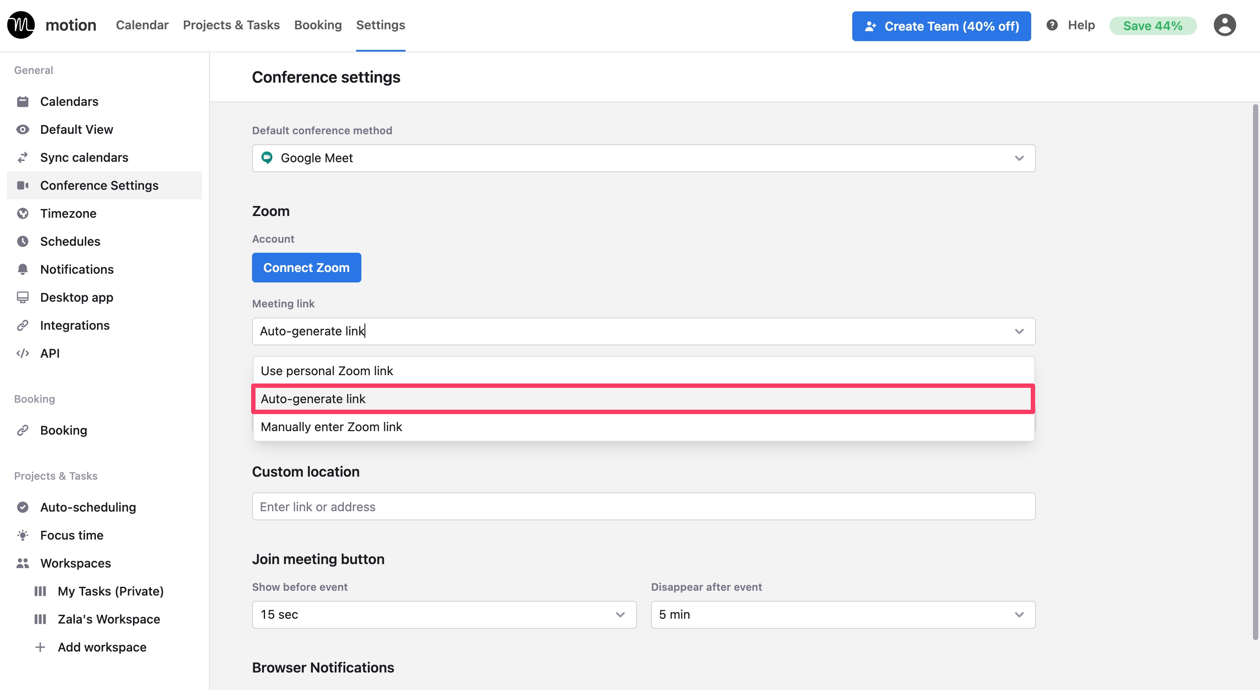Open the Settings tab
The height and width of the screenshot is (690, 1260).
381,25
